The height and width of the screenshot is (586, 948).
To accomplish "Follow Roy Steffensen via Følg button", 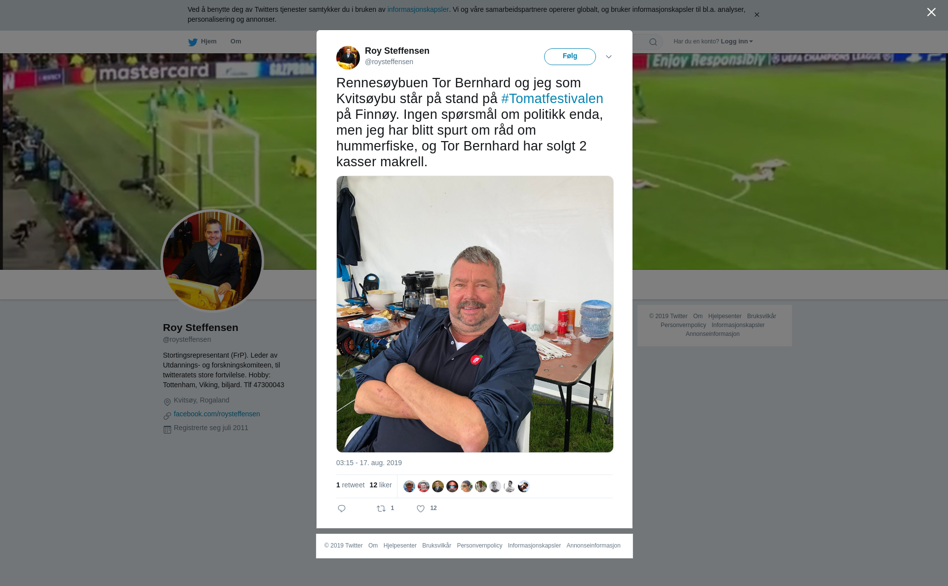I will (570, 57).
